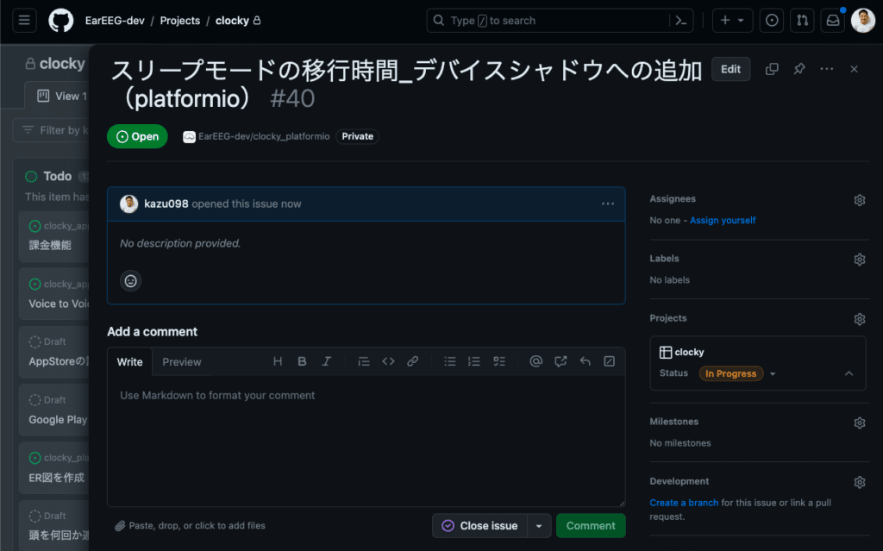The height and width of the screenshot is (551, 883).
Task: Mention a user with the @ icon
Action: (536, 361)
